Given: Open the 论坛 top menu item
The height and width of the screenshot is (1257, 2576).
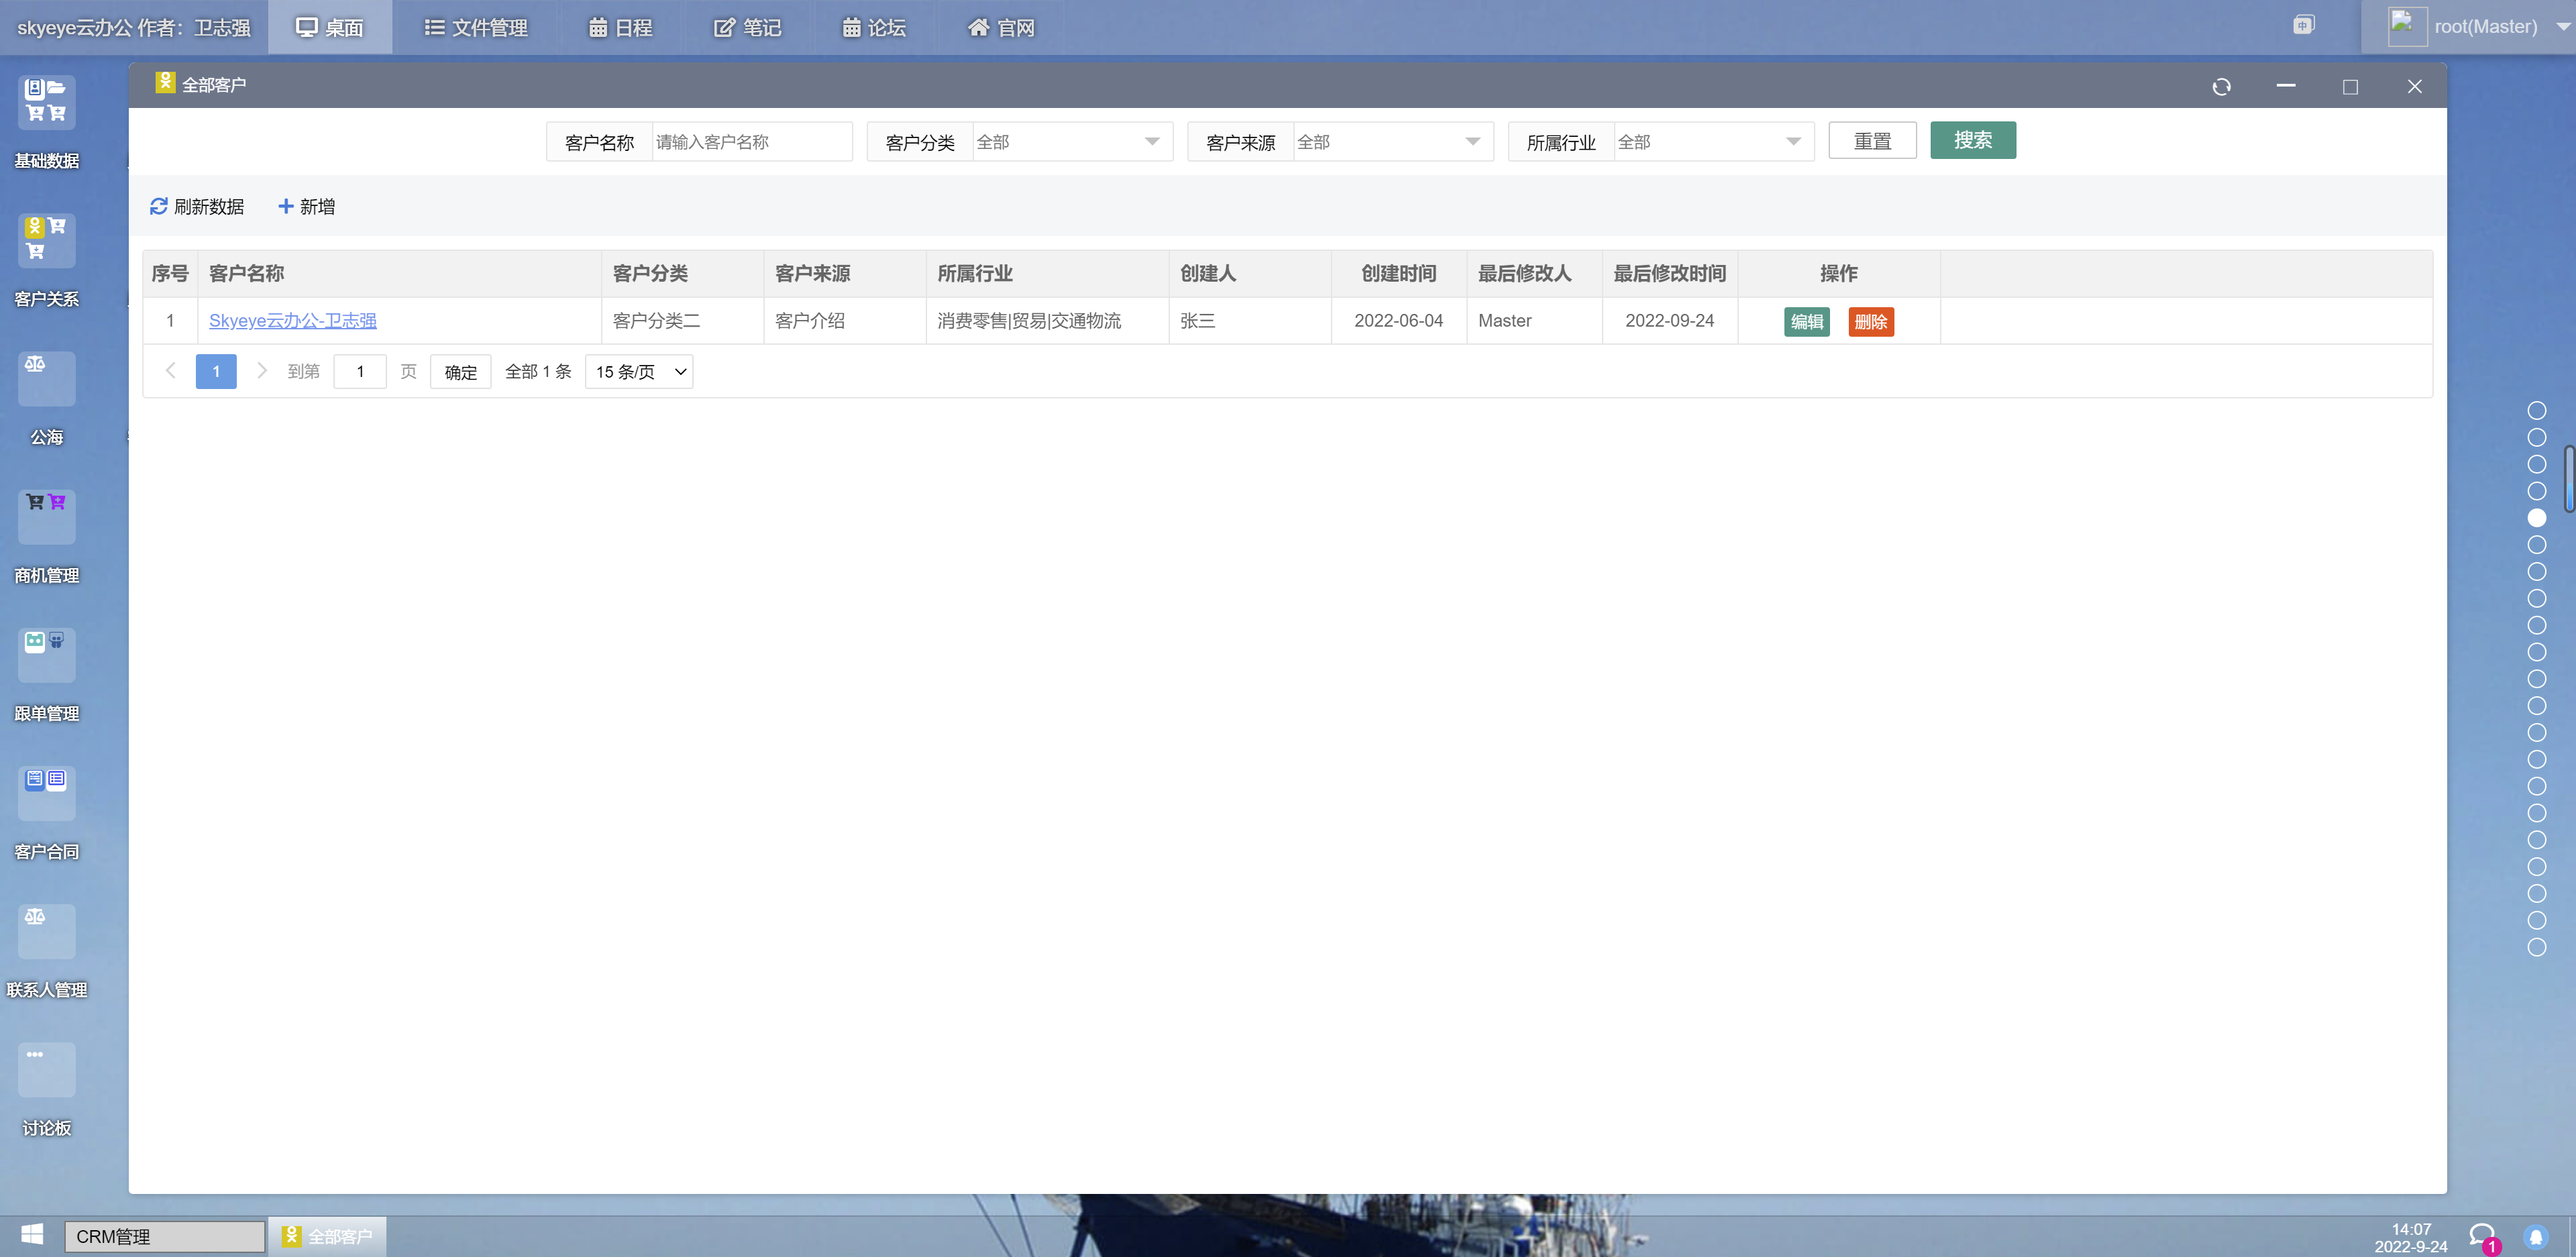Looking at the screenshot, I should [x=874, y=27].
